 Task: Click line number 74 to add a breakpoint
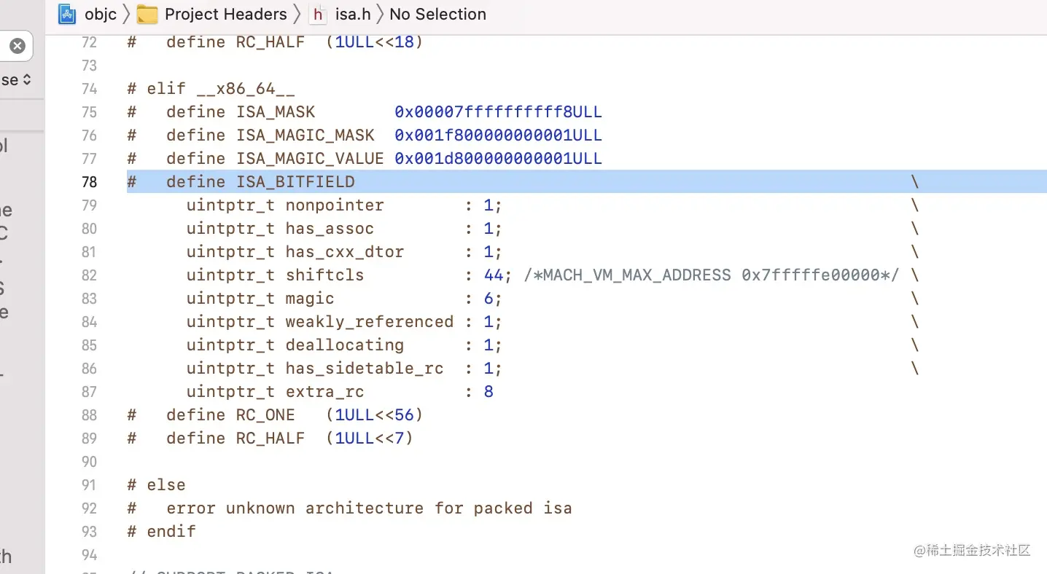click(89, 88)
